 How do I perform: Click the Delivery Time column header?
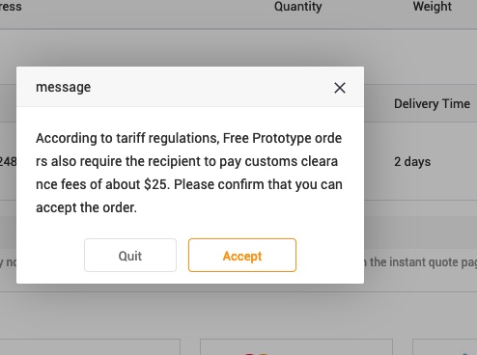coord(432,104)
